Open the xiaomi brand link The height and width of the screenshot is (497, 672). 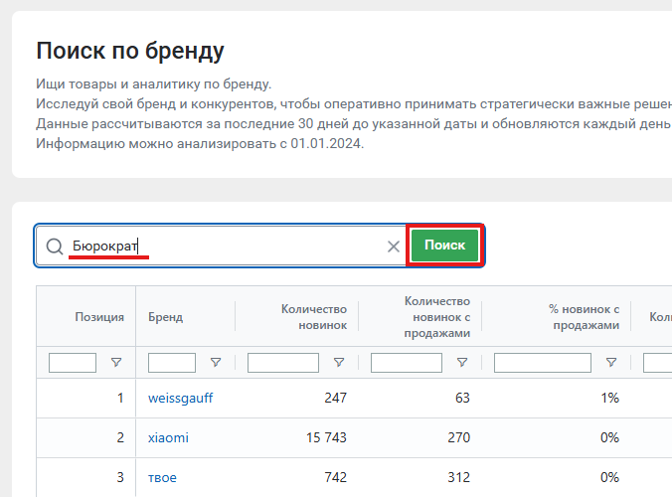(168, 438)
